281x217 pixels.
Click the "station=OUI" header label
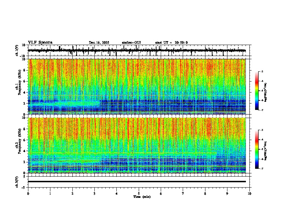131,43
